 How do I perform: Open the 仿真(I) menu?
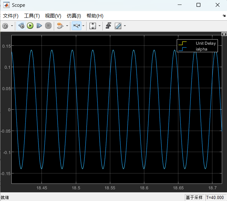click(x=74, y=16)
